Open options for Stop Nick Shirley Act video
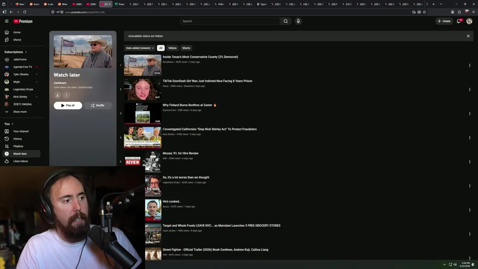The image size is (478, 269). click(469, 137)
